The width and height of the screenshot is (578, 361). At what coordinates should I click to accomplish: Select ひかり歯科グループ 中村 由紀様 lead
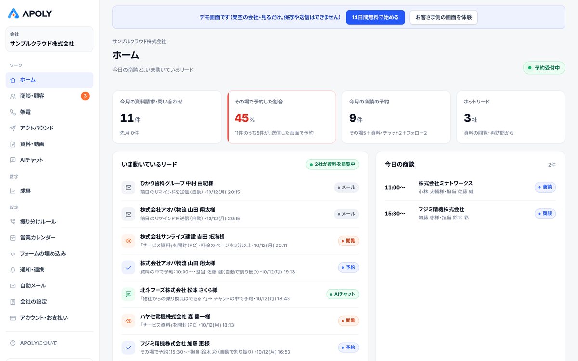click(240, 187)
